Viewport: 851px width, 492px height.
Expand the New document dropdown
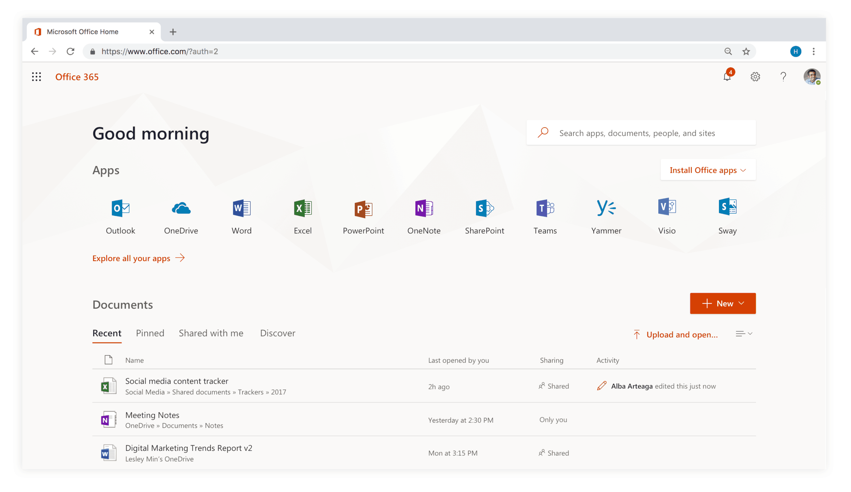click(723, 303)
